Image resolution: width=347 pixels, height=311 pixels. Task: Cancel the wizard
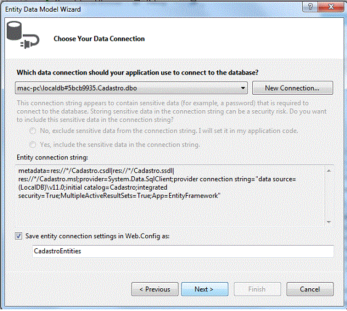coord(310,289)
